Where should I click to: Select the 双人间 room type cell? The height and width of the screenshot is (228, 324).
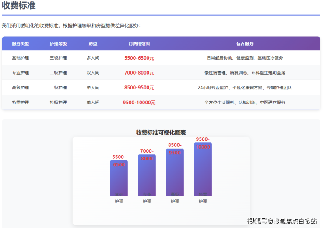(93, 73)
